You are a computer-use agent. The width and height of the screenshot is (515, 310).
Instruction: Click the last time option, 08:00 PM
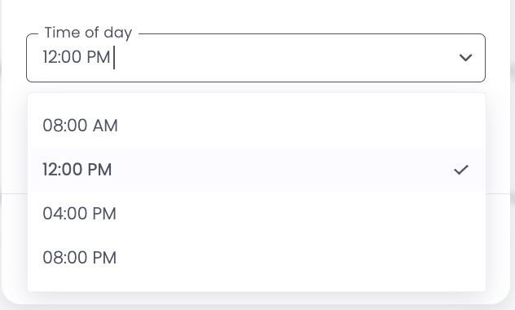click(x=257, y=258)
